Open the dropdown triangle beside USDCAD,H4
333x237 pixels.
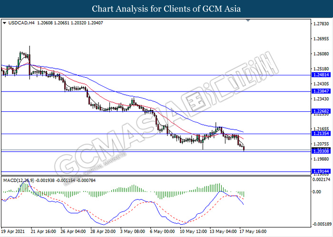click(4, 23)
